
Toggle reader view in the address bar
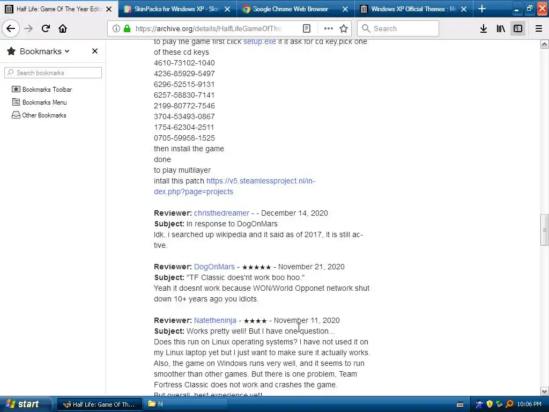306,28
